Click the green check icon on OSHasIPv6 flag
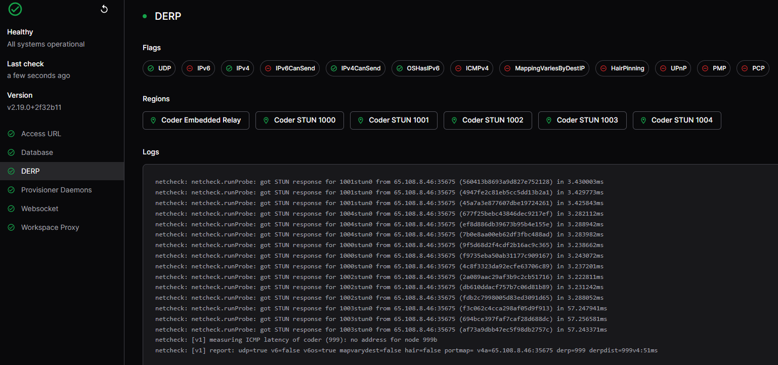778x365 pixels. [x=400, y=68]
